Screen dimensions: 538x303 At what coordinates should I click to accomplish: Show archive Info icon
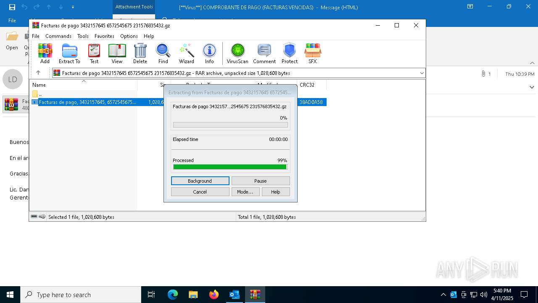(209, 53)
